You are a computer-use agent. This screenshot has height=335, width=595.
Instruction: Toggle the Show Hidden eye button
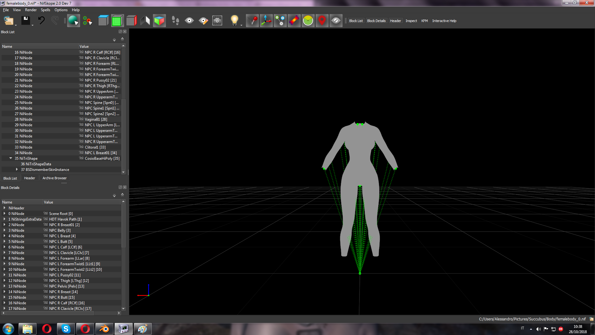(x=336, y=21)
